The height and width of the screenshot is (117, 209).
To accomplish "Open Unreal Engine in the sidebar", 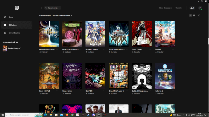I will click(14, 33).
